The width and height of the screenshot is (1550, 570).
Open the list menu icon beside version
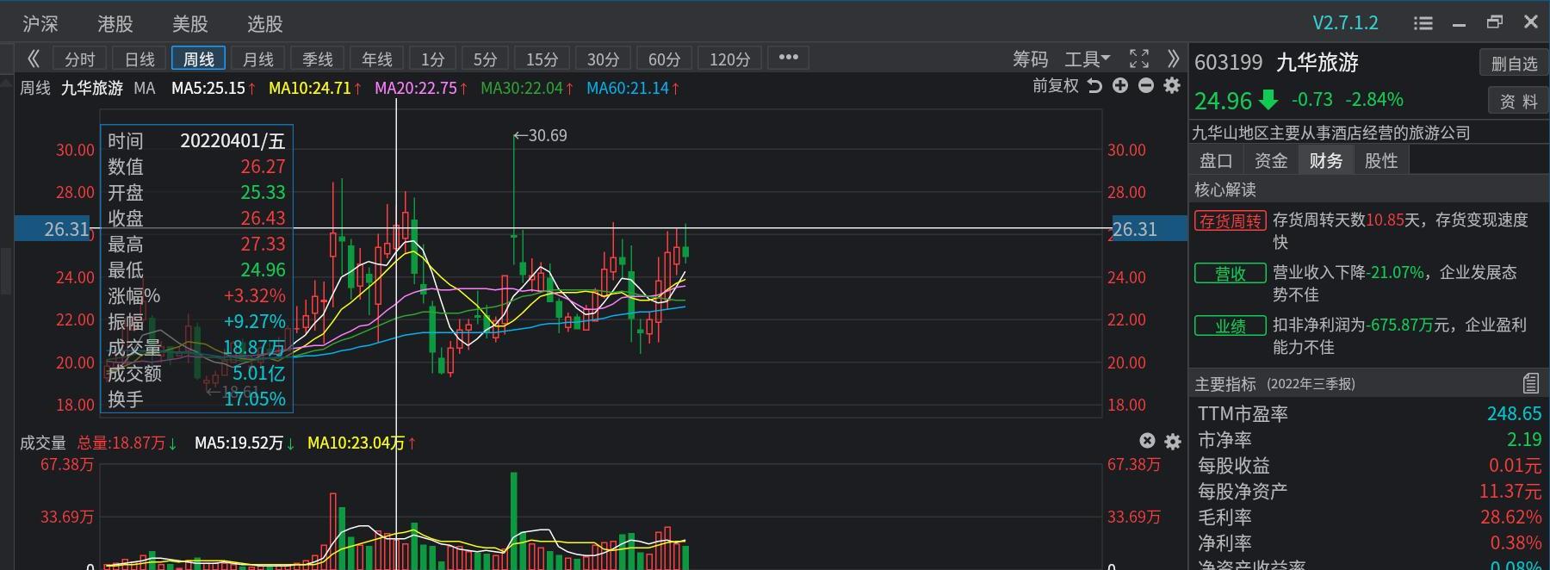[1423, 23]
